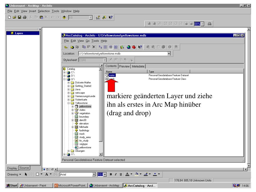Switch to the Metadata tab
256x192 pixels.
[138, 66]
